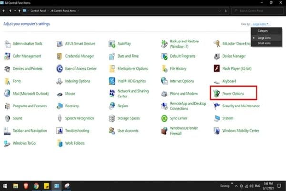Screen dimensions: 286x191
Task: Click the System link
Action: coord(228,118)
